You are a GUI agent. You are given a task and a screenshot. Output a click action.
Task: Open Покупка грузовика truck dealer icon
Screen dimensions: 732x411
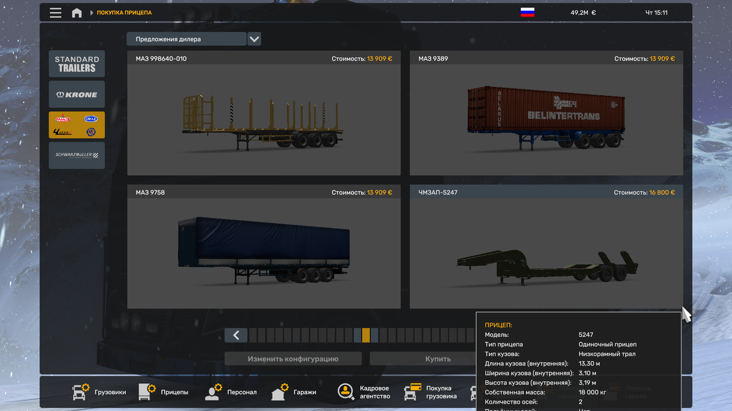click(413, 392)
